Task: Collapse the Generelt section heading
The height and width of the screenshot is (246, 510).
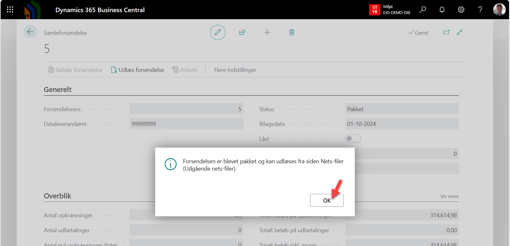Action: tap(58, 90)
